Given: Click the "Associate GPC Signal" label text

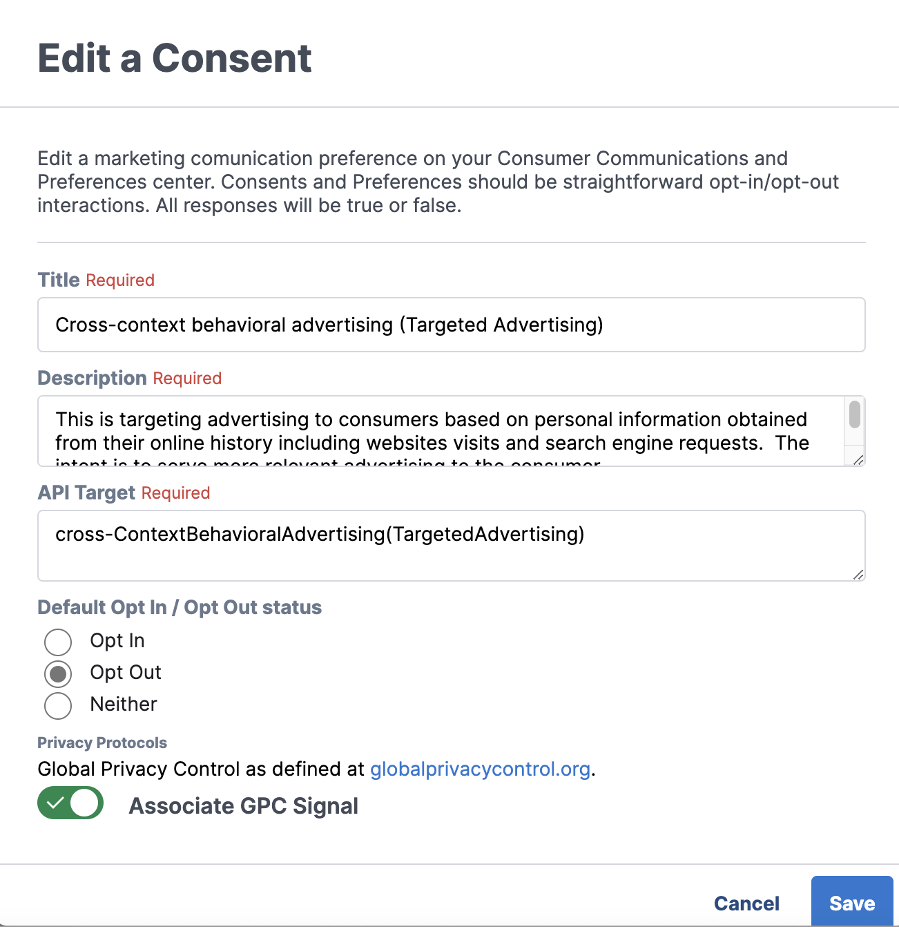Looking at the screenshot, I should tap(244, 806).
